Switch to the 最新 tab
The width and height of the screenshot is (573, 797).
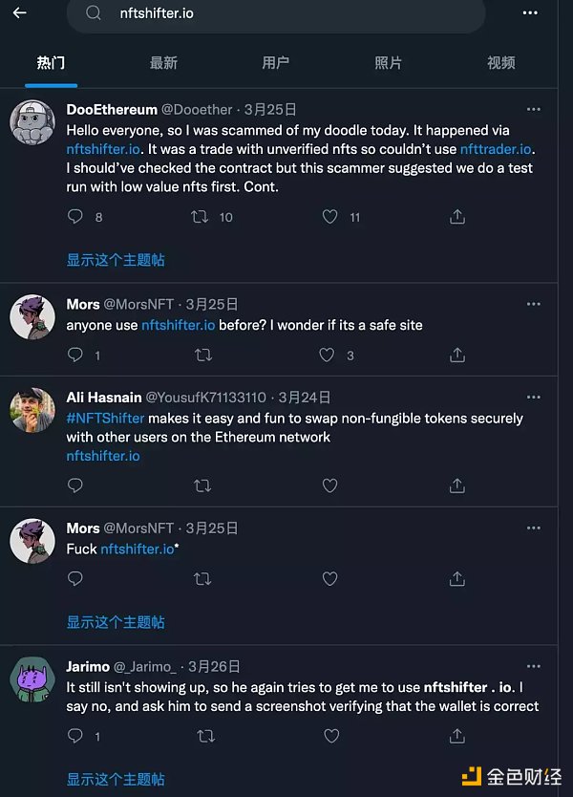pos(163,63)
